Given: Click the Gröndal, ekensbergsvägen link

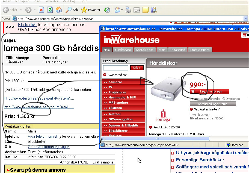Looking at the screenshot, I should pos(49,147).
